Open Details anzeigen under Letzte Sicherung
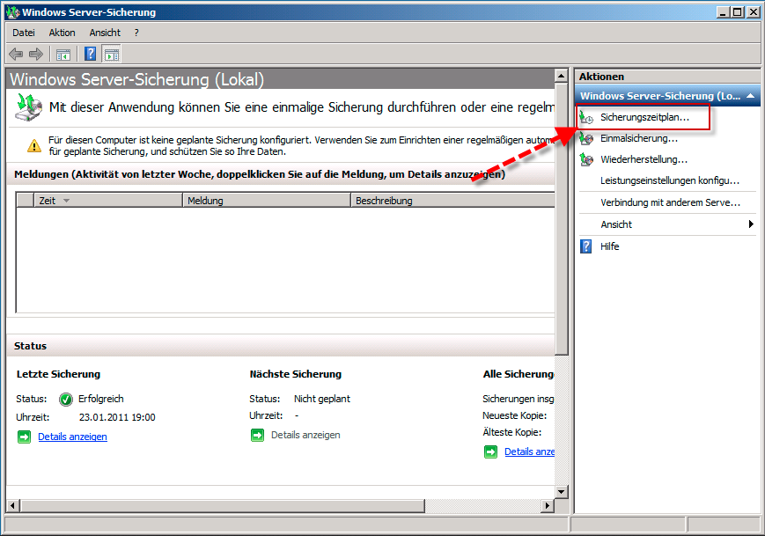 73,437
